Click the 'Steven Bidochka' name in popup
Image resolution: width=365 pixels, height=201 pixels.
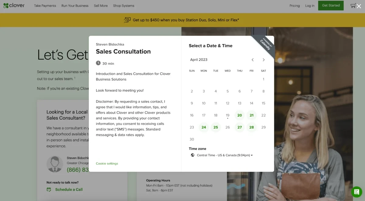[x=110, y=44]
